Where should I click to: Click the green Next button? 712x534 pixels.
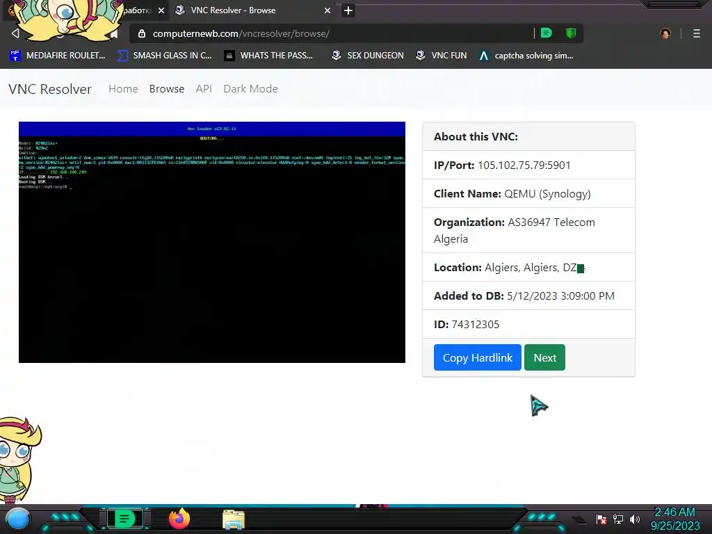[544, 358]
